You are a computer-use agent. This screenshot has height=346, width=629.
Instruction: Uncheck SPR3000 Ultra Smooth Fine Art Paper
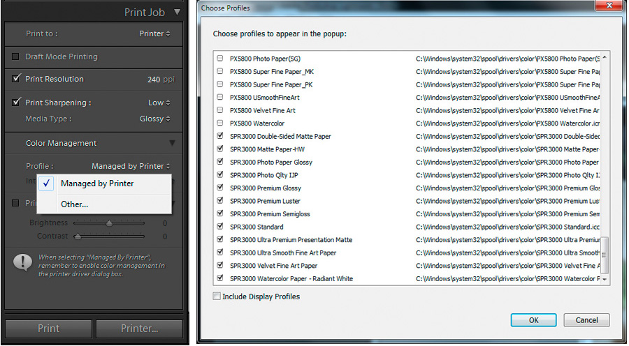click(220, 253)
